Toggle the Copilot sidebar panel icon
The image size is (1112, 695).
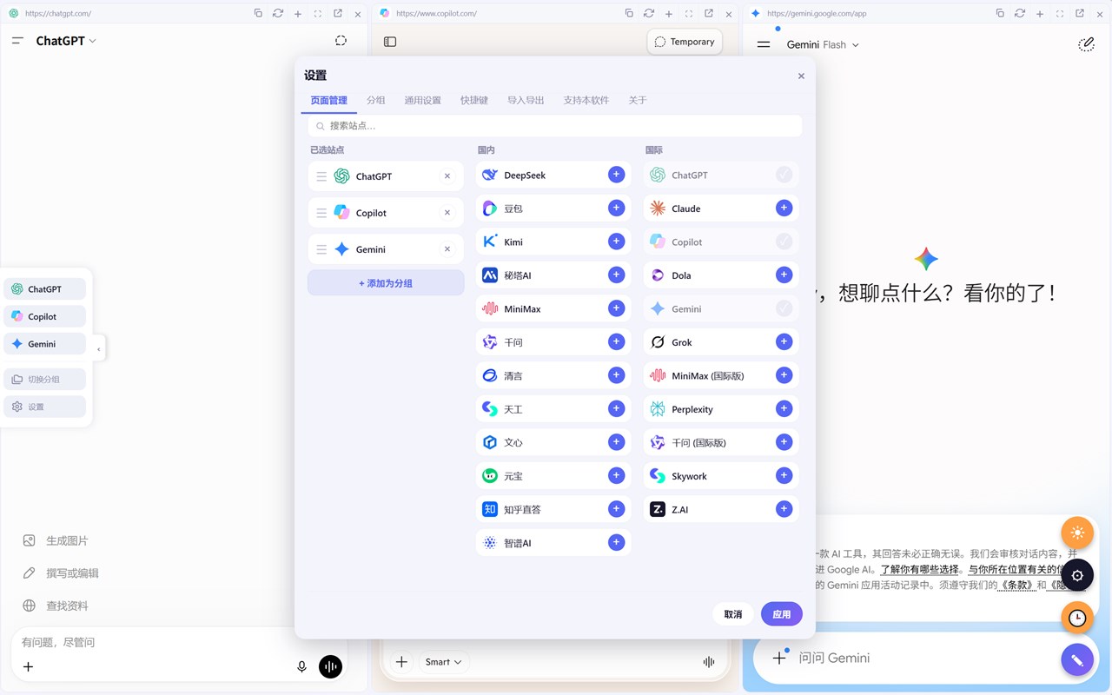pyautogui.click(x=390, y=42)
